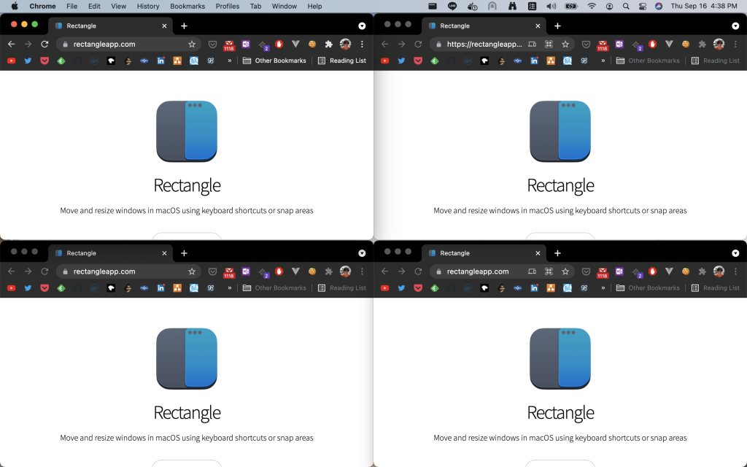Click the cookie extension icon in top-left window
The width and height of the screenshot is (747, 467).
point(312,45)
